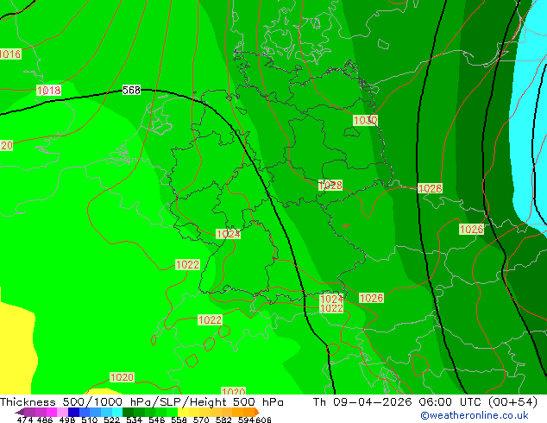The image size is (547, 423).
Task: Select the legend value 474
Action: pyautogui.click(x=25, y=420)
